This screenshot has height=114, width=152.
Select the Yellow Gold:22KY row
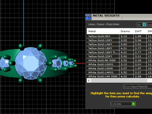click(119, 56)
